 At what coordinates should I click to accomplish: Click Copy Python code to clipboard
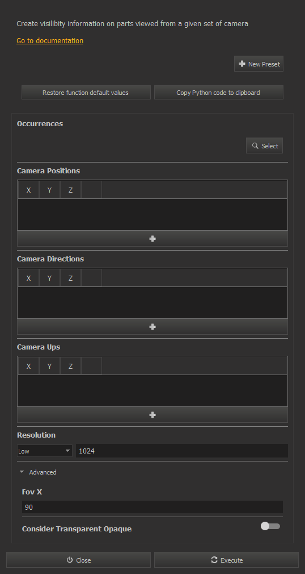(218, 93)
